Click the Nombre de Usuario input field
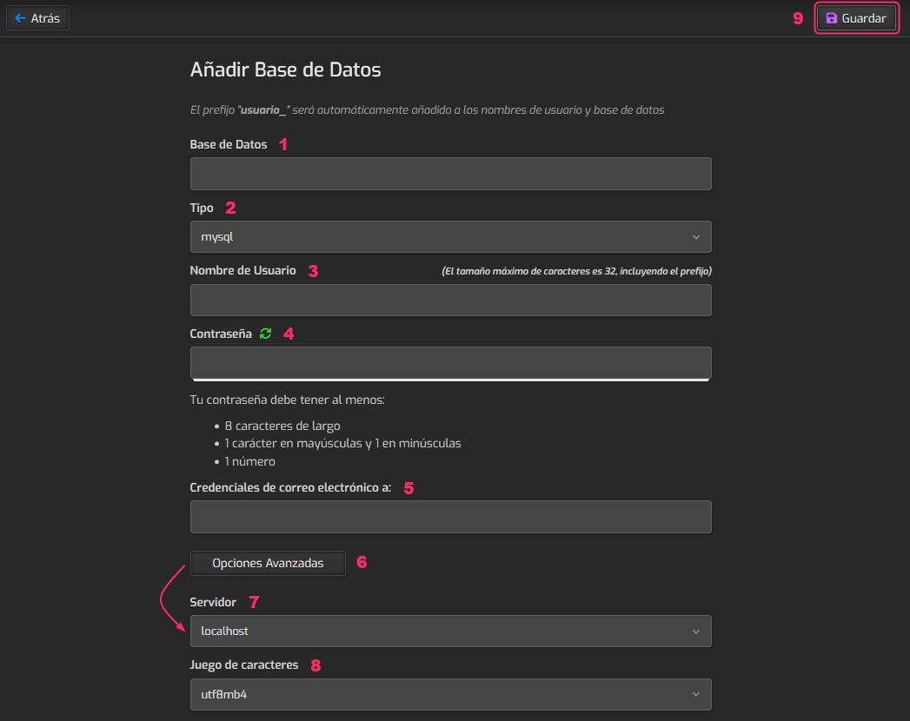Viewport: 910px width, 721px height. (450, 300)
